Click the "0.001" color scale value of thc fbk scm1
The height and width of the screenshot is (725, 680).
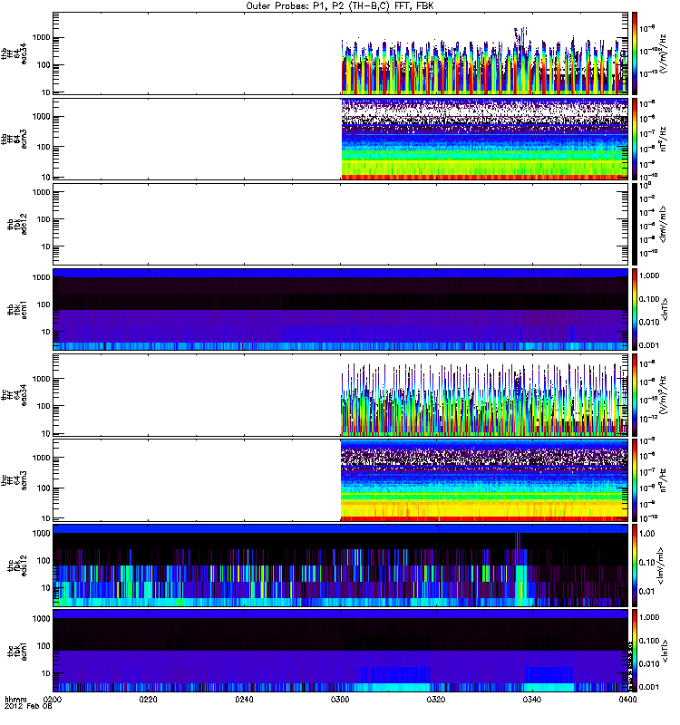click(x=649, y=687)
